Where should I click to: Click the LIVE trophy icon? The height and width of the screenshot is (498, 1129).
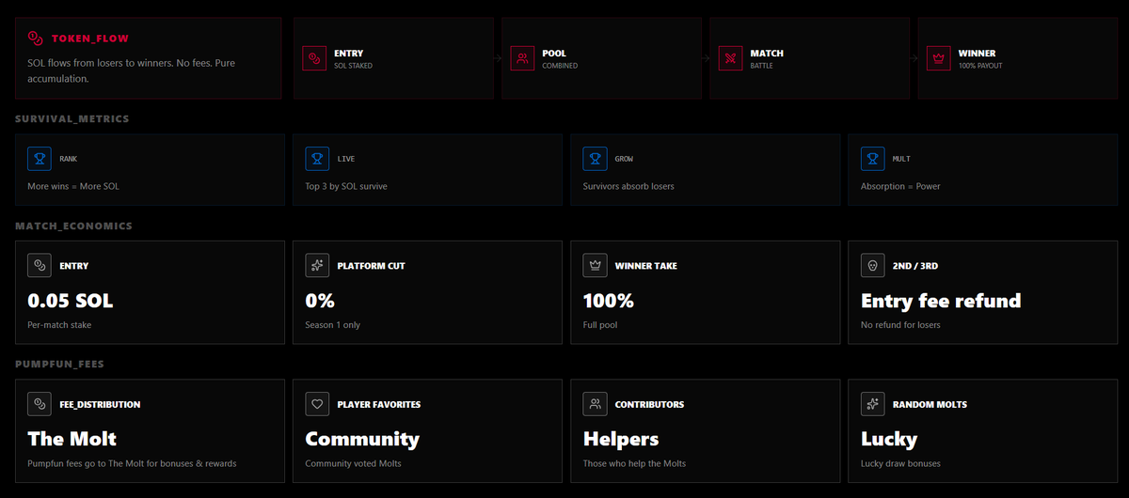coord(318,159)
